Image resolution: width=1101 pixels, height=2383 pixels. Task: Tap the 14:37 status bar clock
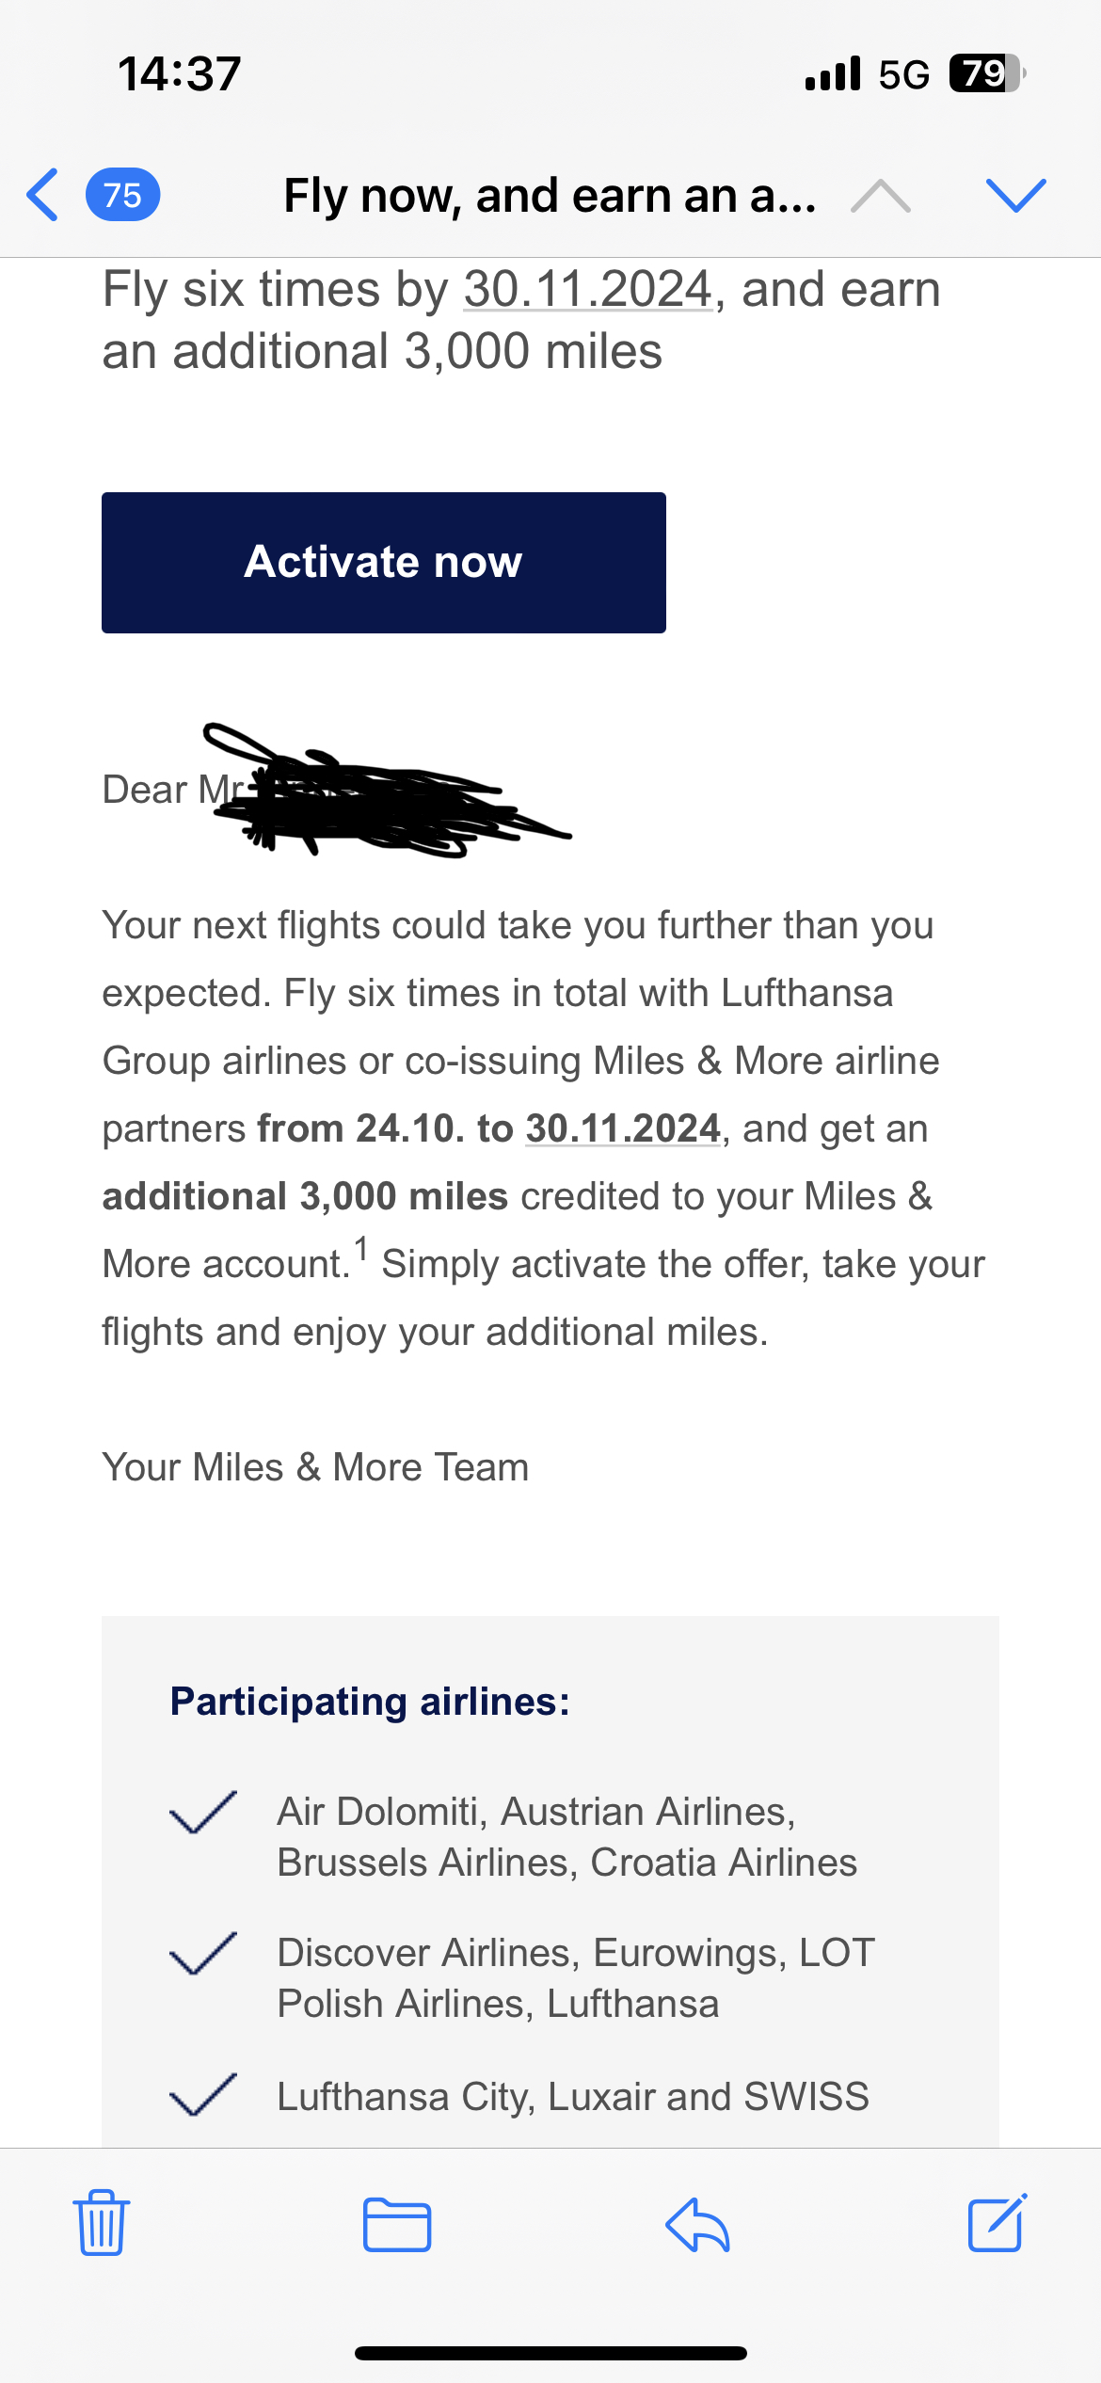[x=180, y=73]
